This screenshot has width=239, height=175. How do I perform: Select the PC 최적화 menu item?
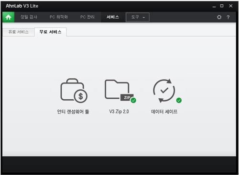click(x=59, y=17)
